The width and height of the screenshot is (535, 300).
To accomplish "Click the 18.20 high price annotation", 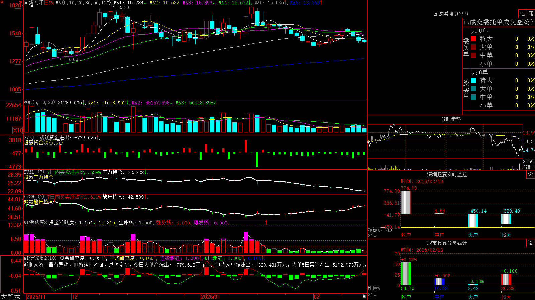I will (122, 7).
